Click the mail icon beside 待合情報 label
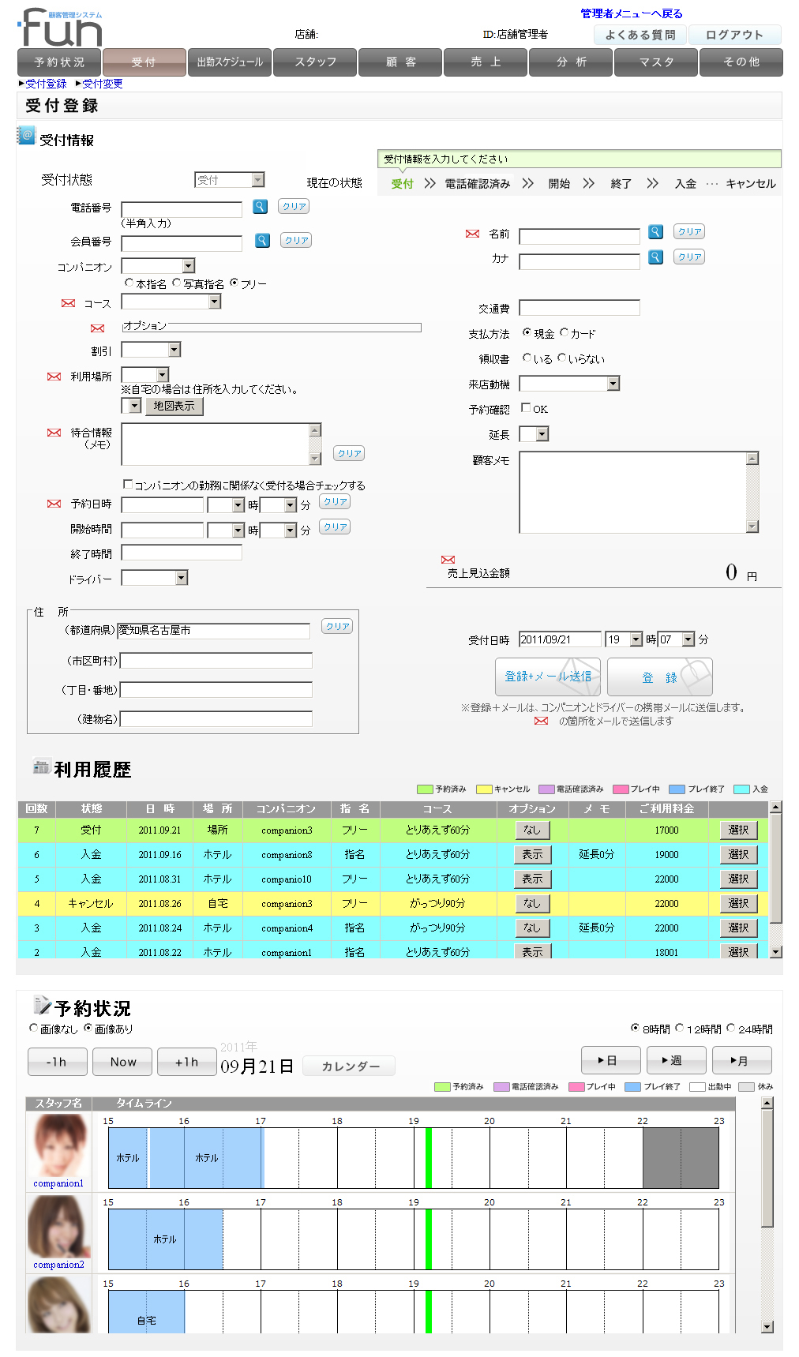 (x=54, y=433)
